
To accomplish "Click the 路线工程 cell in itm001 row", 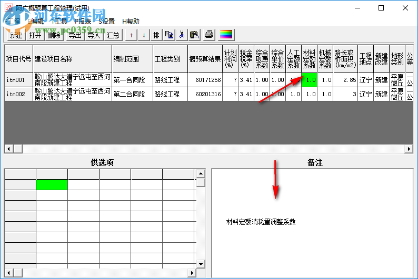I will click(171, 80).
